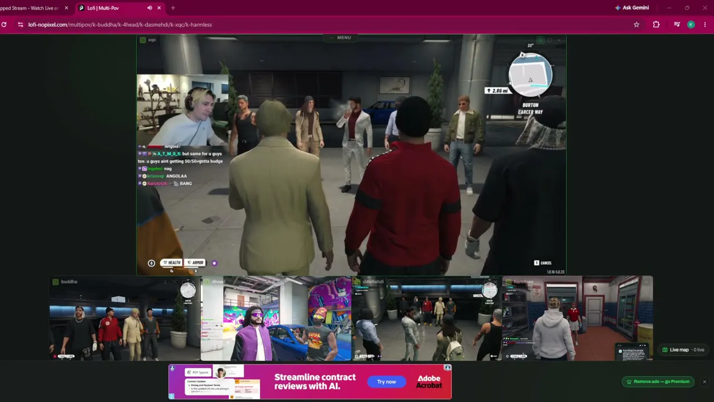
Task: Open the Chrome three-dot menu
Action: [706, 25]
